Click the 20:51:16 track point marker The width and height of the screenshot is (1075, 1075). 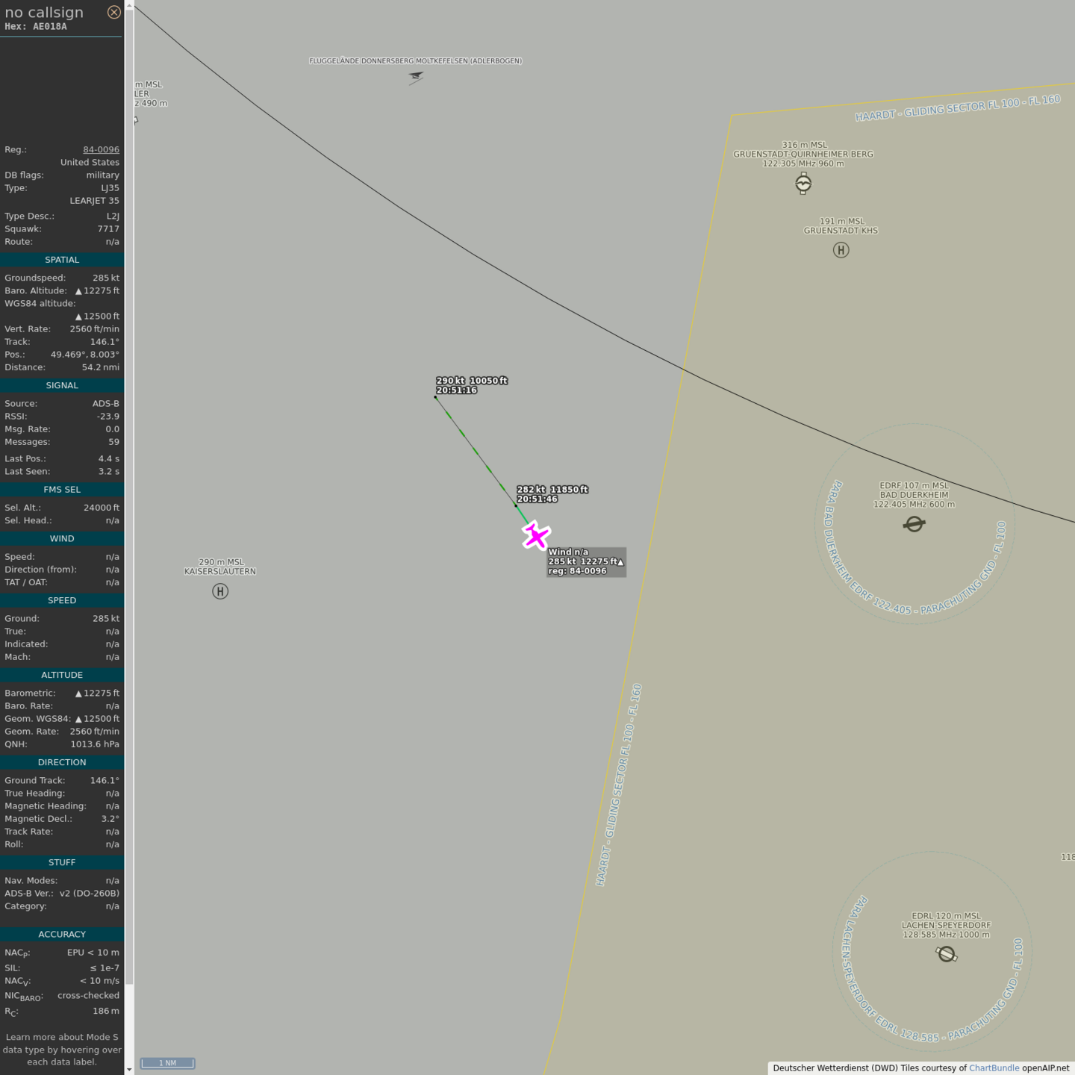pos(436,397)
